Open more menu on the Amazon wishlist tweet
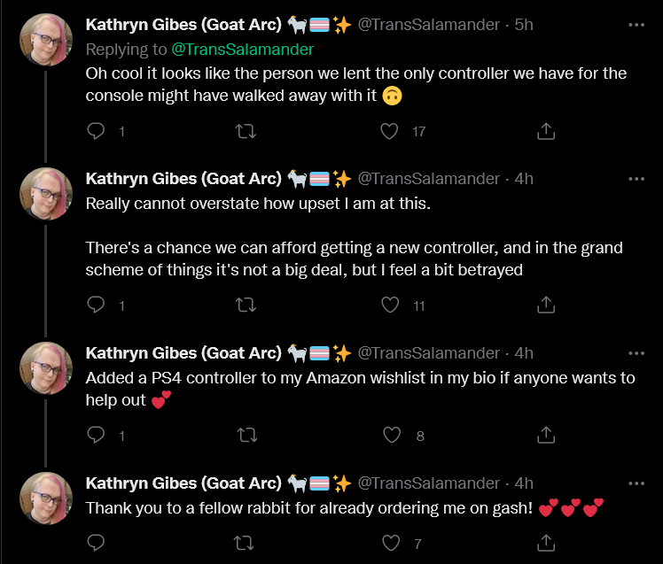 tap(636, 353)
